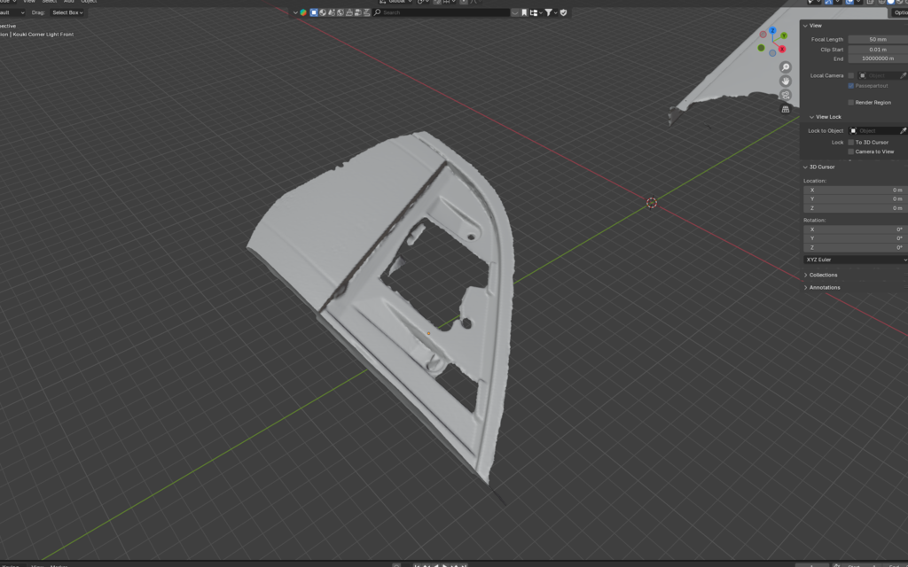The height and width of the screenshot is (567, 908).
Task: Toggle camera view with the camera icon
Action: (x=786, y=95)
